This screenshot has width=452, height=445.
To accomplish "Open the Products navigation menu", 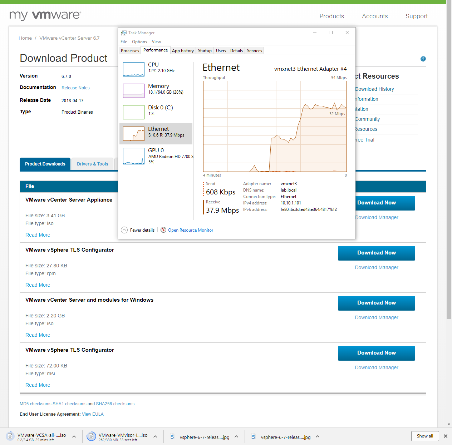I will [331, 16].
